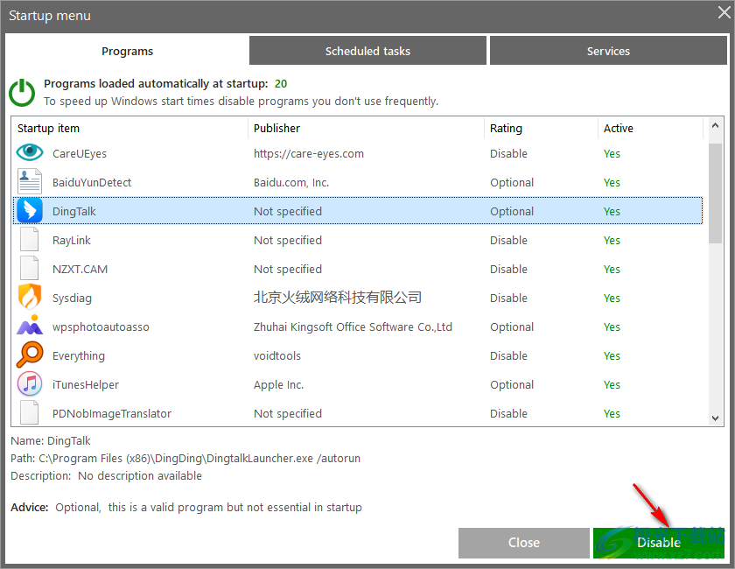Image resolution: width=735 pixels, height=569 pixels.
Task: Click the green power icon
Action: [x=22, y=93]
